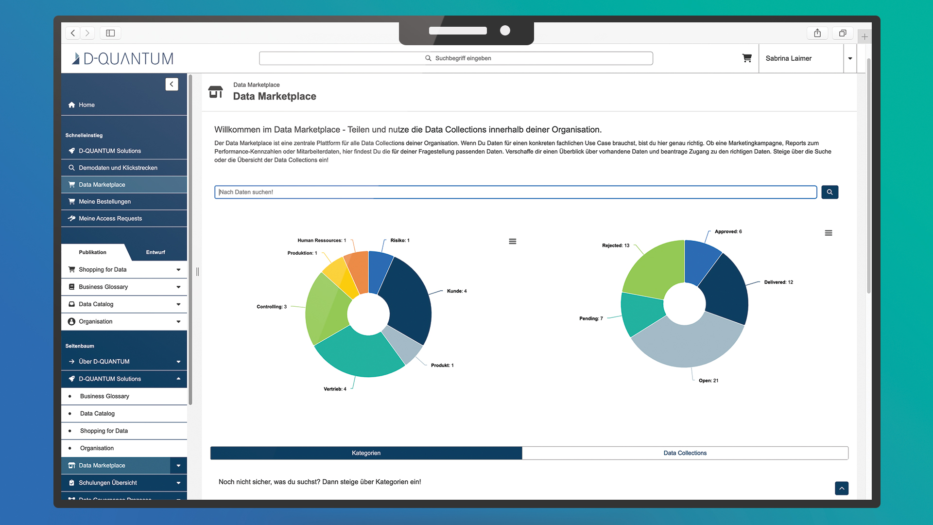Click browser share icon

(817, 33)
